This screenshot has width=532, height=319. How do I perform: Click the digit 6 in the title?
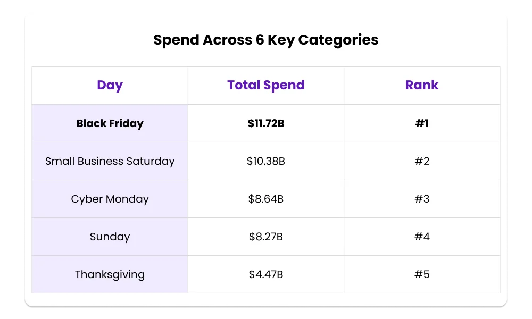tap(260, 40)
